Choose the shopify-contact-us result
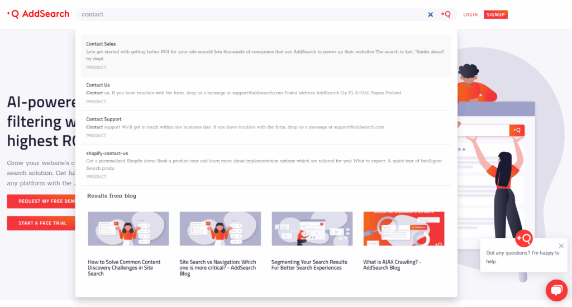Image resolution: width=572 pixels, height=307 pixels. pyautogui.click(x=107, y=153)
